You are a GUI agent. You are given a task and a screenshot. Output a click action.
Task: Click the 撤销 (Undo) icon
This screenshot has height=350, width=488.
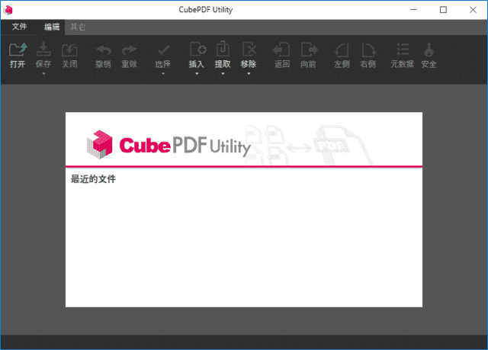pyautogui.click(x=103, y=51)
